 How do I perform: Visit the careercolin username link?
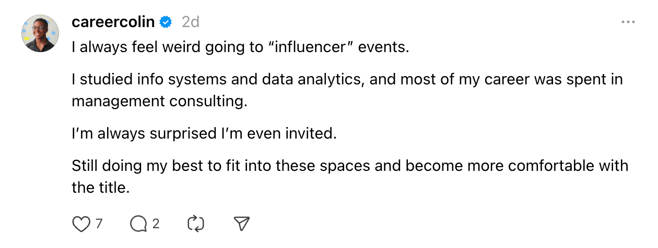[113, 22]
